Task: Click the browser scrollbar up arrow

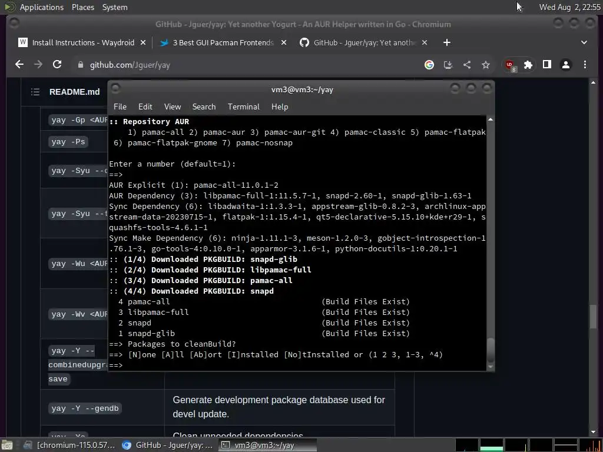Action: 593,82
